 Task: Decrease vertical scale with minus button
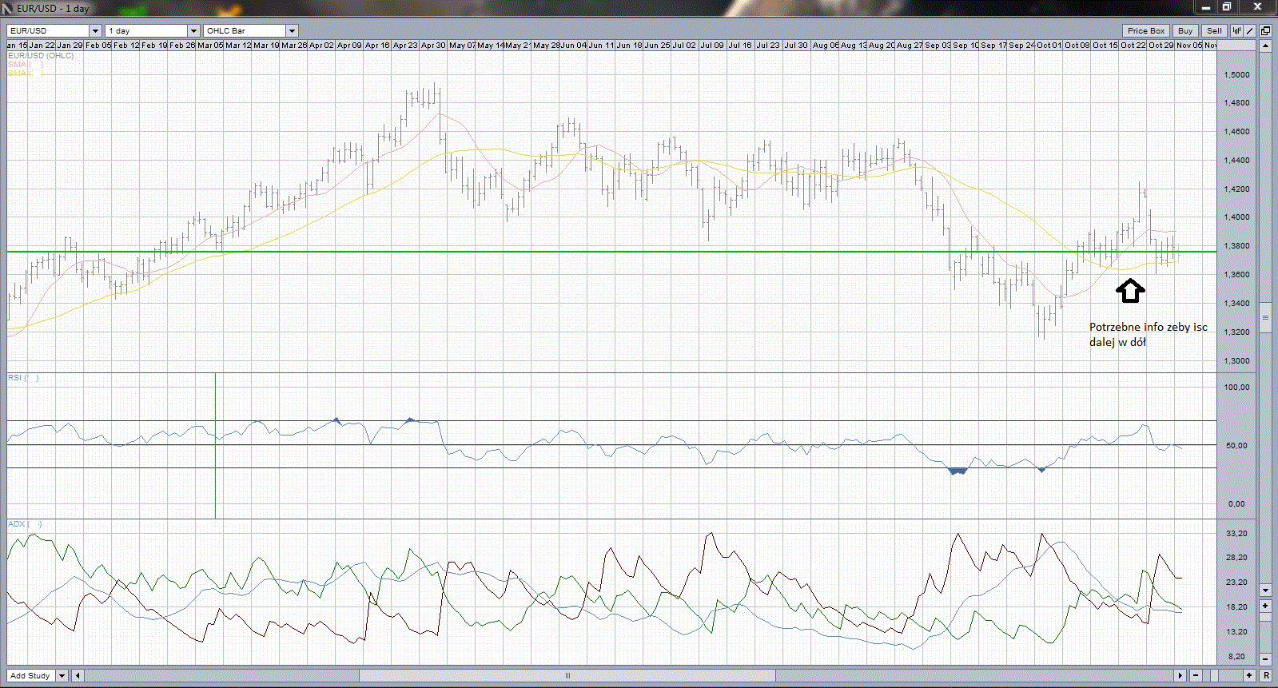[1265, 659]
